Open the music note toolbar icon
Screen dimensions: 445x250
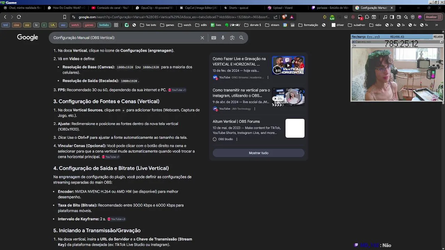point(385,17)
